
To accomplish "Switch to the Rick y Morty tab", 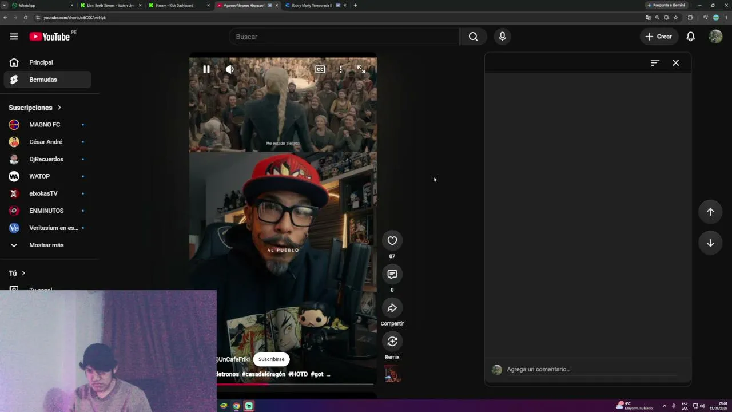I will [x=316, y=5].
